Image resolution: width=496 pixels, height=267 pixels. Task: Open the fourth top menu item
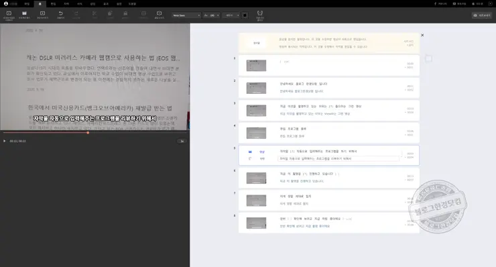point(53,4)
